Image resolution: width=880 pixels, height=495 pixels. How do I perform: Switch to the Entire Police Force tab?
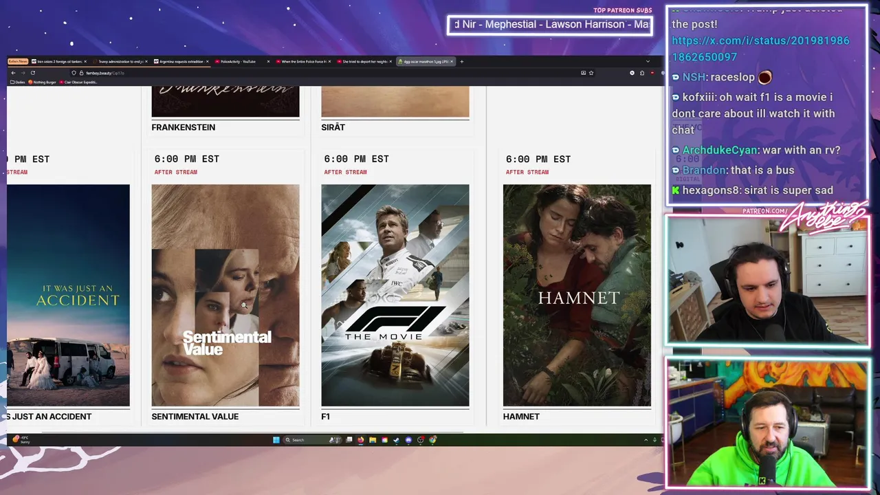[x=302, y=61]
